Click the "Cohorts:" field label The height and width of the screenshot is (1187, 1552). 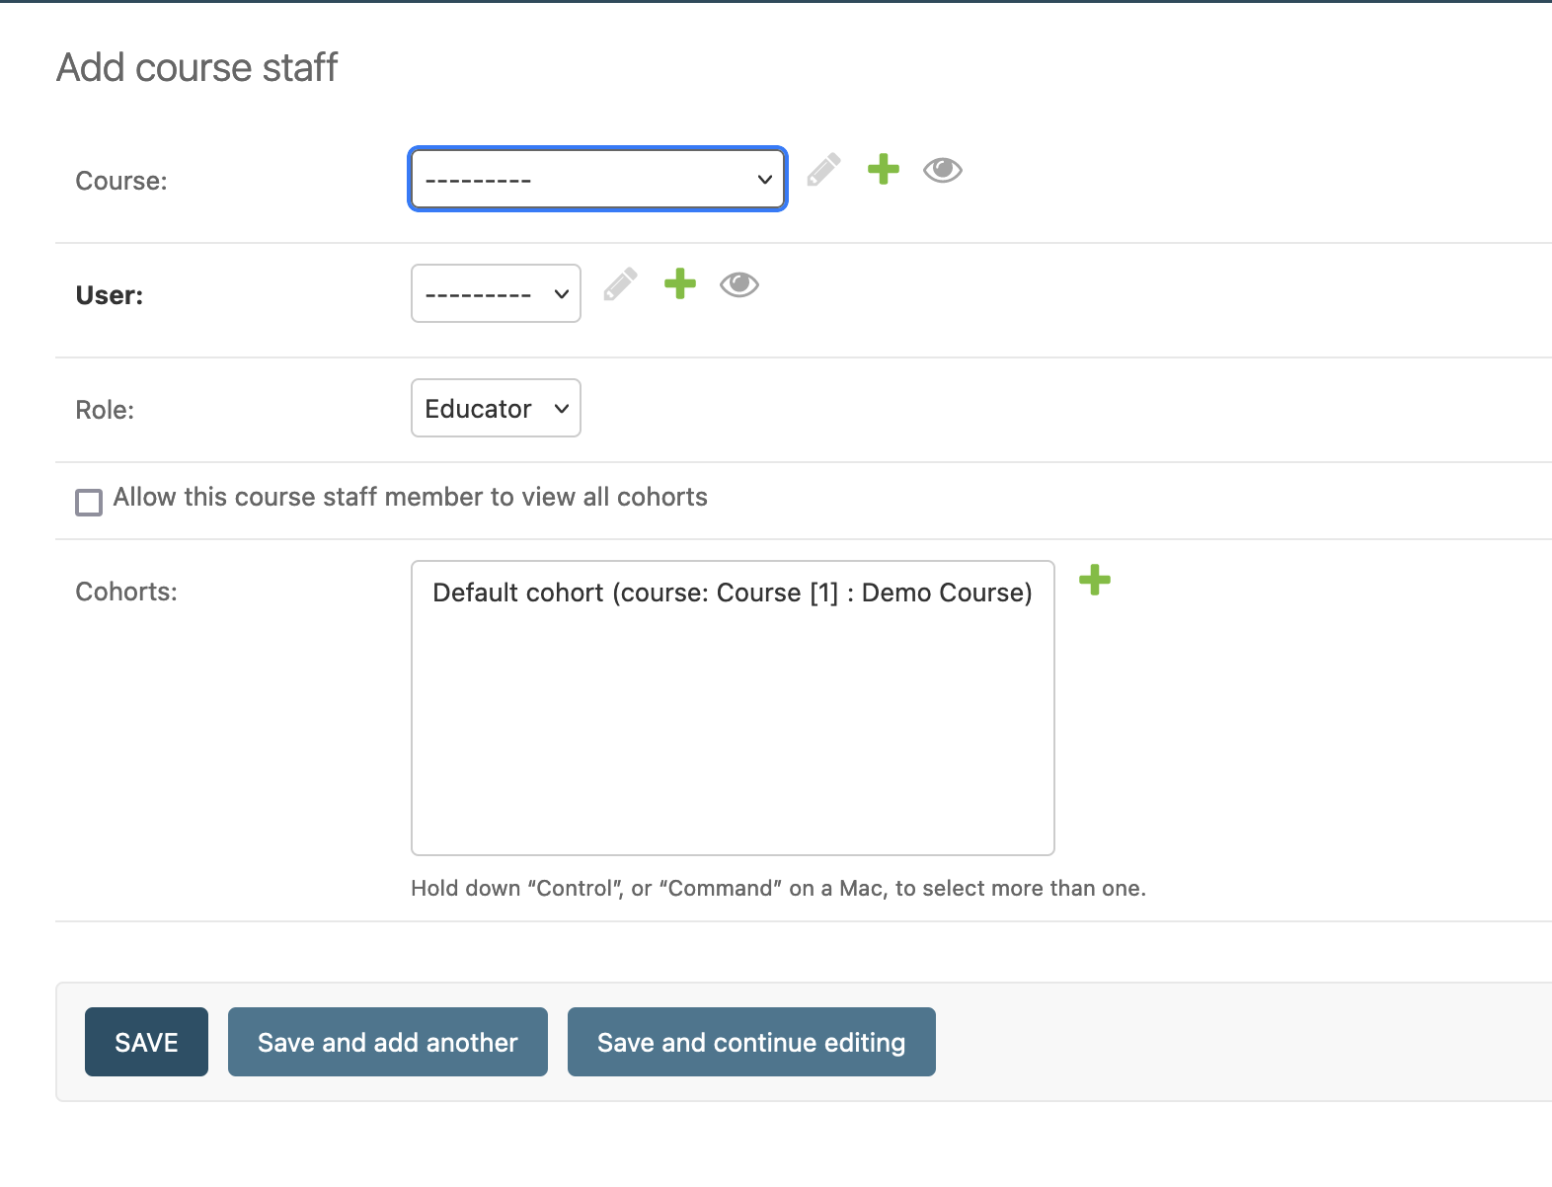click(126, 592)
